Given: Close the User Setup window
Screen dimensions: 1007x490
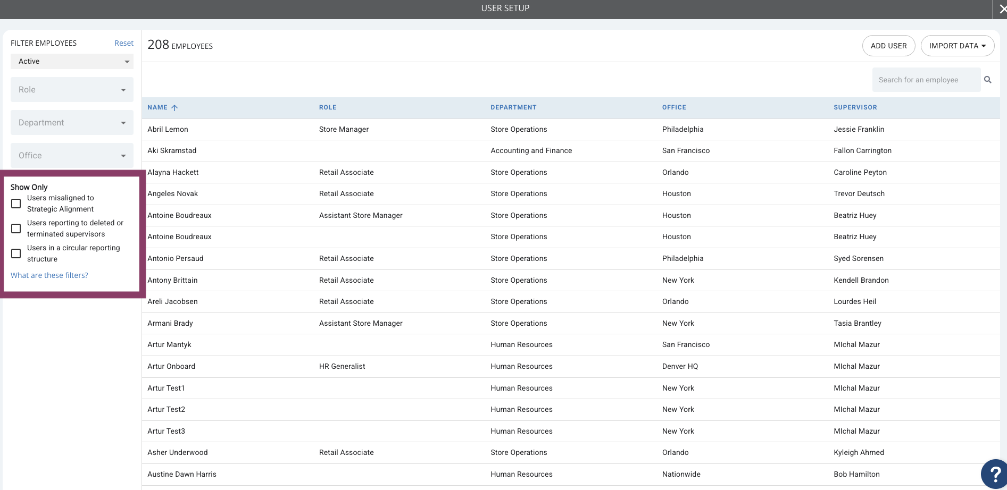Looking at the screenshot, I should click(x=1000, y=9).
